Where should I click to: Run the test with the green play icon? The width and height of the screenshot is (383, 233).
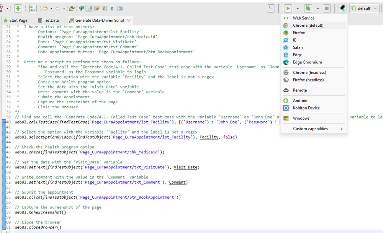click(288, 8)
